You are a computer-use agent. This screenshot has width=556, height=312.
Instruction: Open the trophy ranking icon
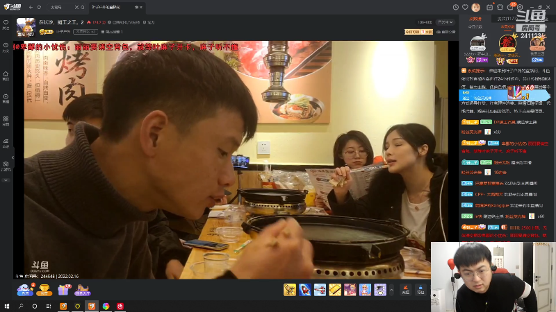[x=44, y=290]
